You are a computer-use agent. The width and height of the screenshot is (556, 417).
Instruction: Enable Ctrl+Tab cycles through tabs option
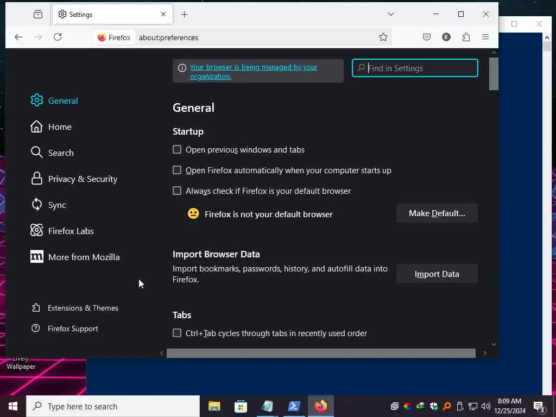pyautogui.click(x=177, y=333)
